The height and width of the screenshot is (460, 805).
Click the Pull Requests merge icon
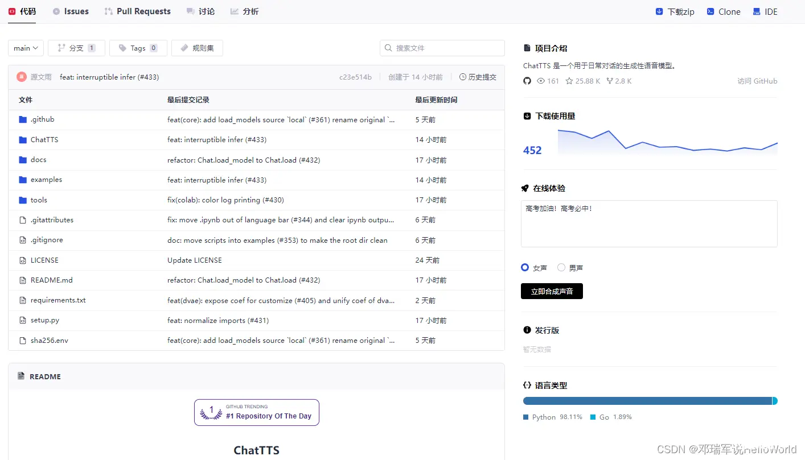pyautogui.click(x=108, y=11)
